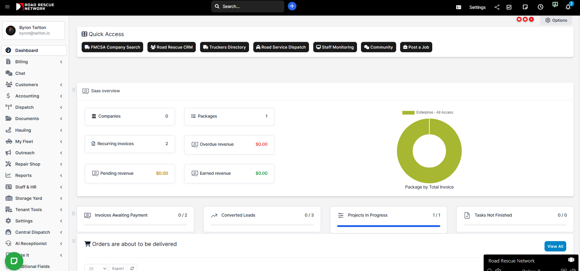Click the Enterprise - All Access legend swatch
The width and height of the screenshot is (580, 271).
(x=408, y=113)
